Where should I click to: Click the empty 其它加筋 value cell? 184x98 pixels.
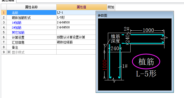76,32
